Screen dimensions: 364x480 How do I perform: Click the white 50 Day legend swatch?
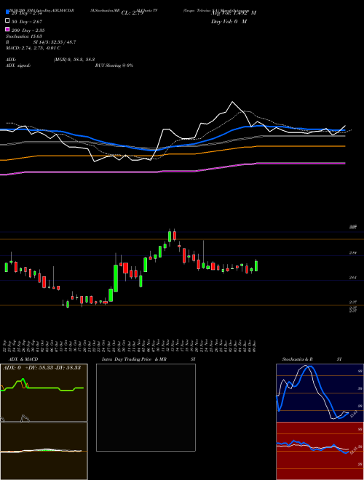[x=7, y=21]
